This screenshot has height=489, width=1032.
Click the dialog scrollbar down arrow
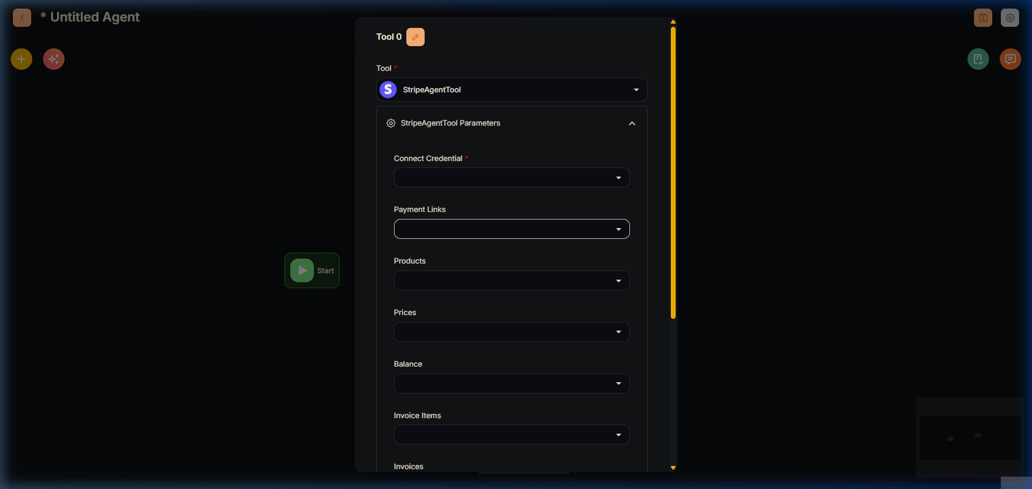point(673,468)
